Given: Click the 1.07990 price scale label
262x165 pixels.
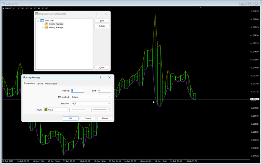Looking at the screenshot, I should coord(255,19).
